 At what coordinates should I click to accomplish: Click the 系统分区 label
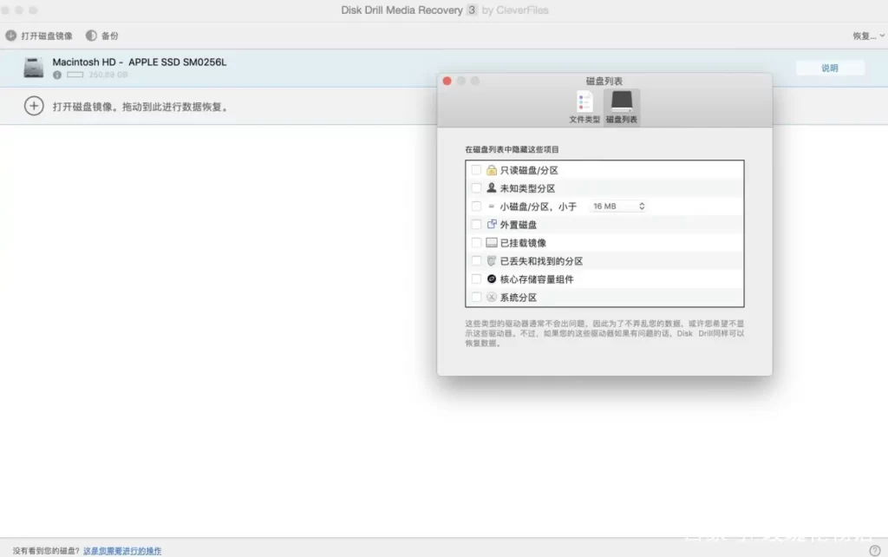(519, 297)
